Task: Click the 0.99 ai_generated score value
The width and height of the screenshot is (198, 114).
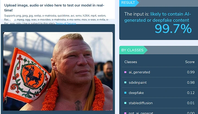Action: [191, 72]
